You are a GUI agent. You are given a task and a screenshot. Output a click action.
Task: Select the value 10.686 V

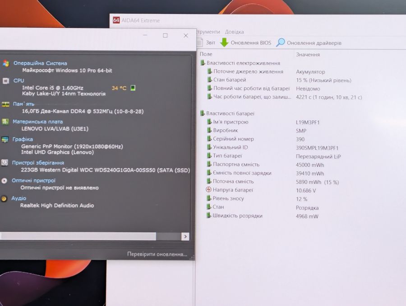tap(306, 190)
